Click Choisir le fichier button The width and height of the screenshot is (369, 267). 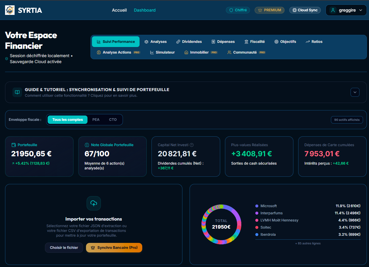click(x=64, y=248)
